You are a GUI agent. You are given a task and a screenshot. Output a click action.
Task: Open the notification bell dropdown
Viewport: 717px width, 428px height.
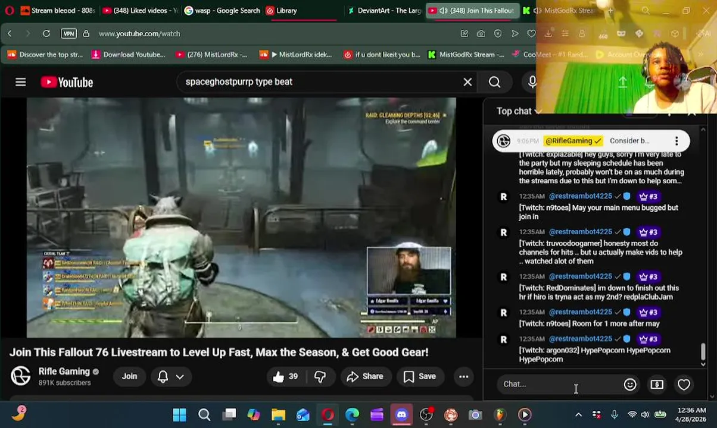(170, 376)
